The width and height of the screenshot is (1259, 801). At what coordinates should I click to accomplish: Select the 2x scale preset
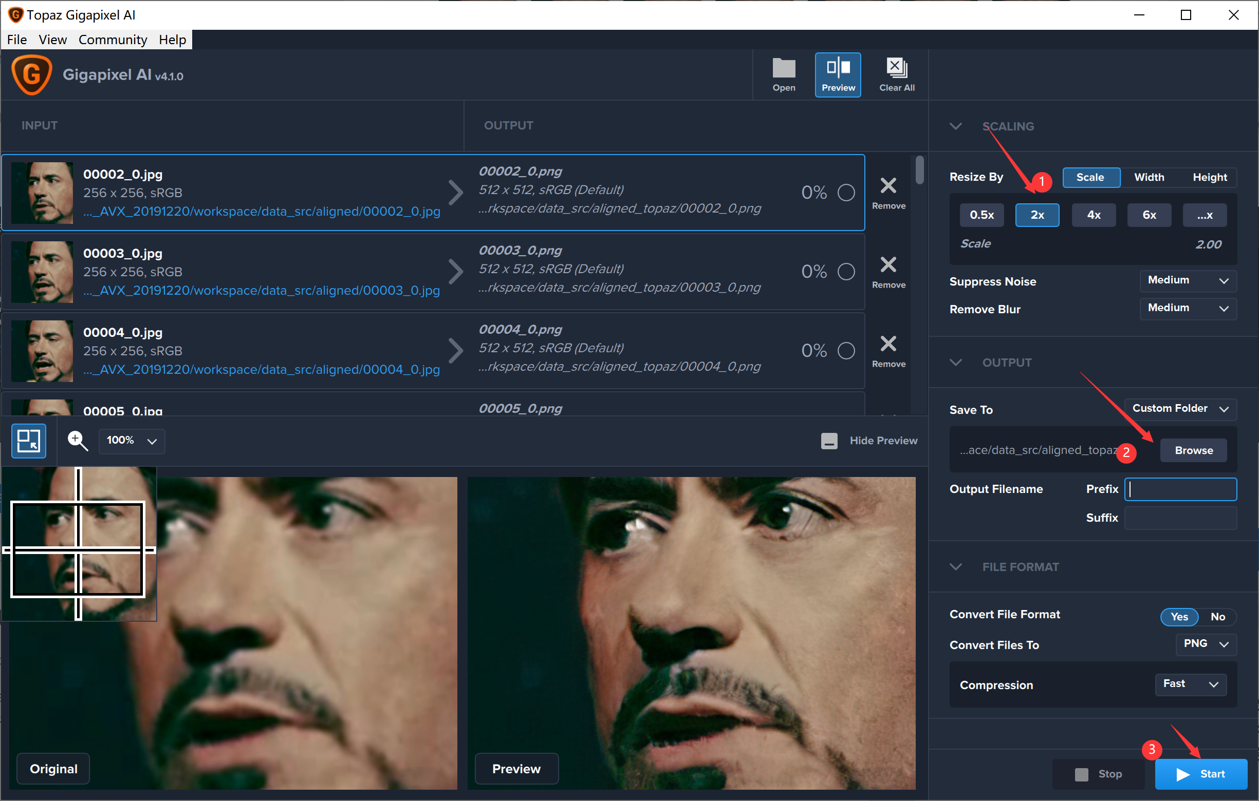[1037, 215]
